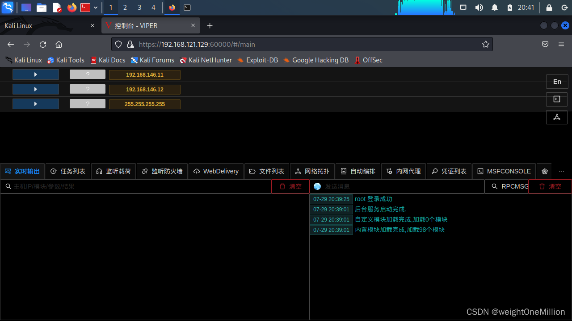Click the 192.168.146.12 IP tag
The image size is (572, 321).
point(145,90)
